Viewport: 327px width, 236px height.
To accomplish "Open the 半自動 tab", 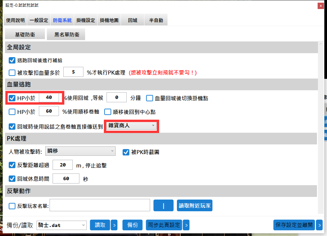I will (x=156, y=20).
